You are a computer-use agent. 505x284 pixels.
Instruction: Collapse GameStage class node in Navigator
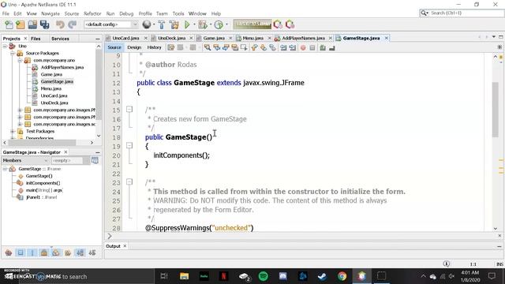[5, 169]
